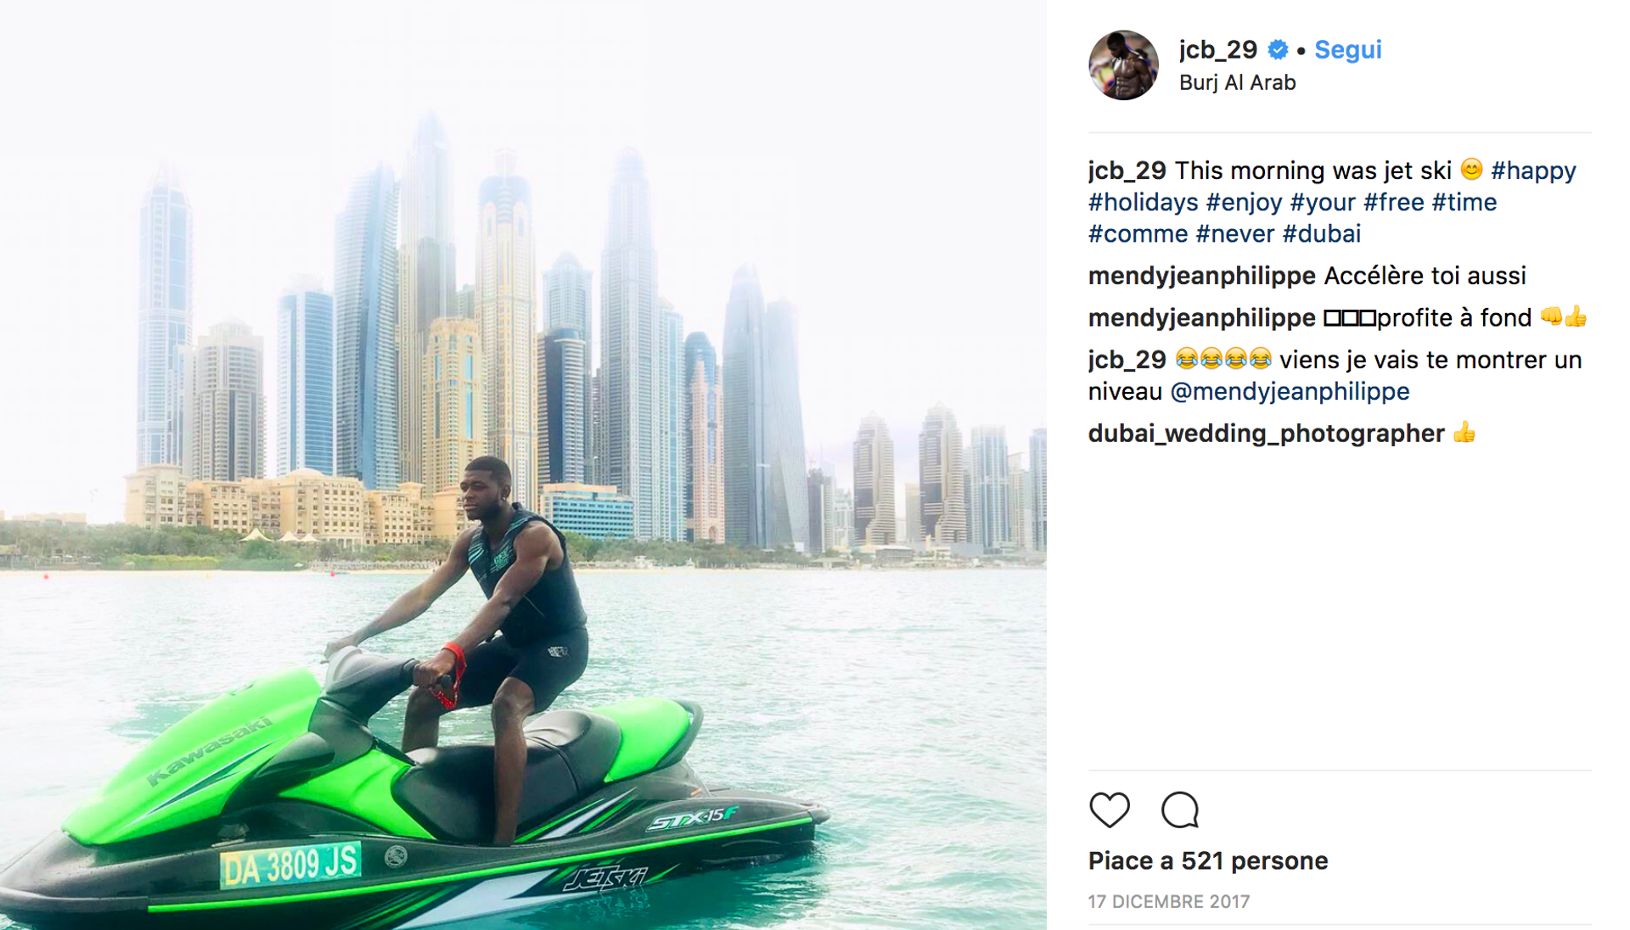
Task: Open comment bubble icon
Action: [1180, 810]
